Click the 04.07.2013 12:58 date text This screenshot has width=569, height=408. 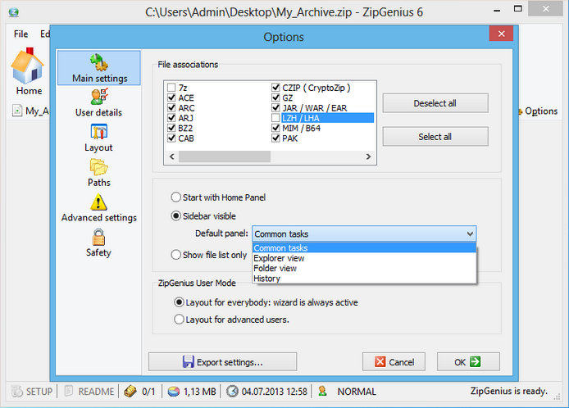[274, 392]
